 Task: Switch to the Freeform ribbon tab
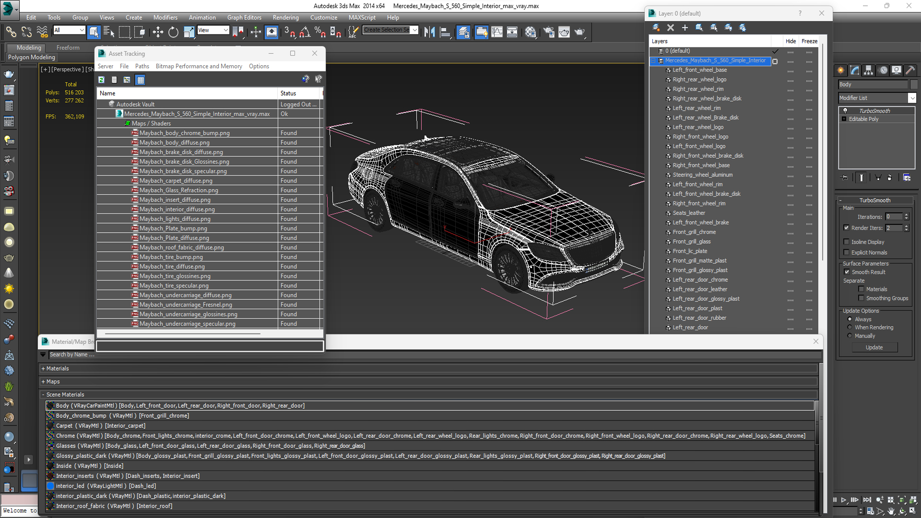pyautogui.click(x=68, y=47)
